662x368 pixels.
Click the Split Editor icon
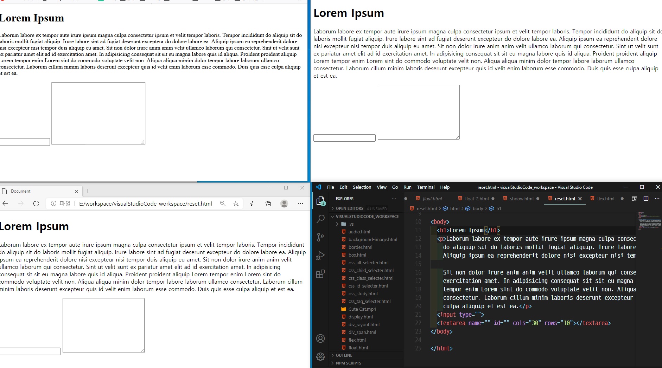coord(646,199)
